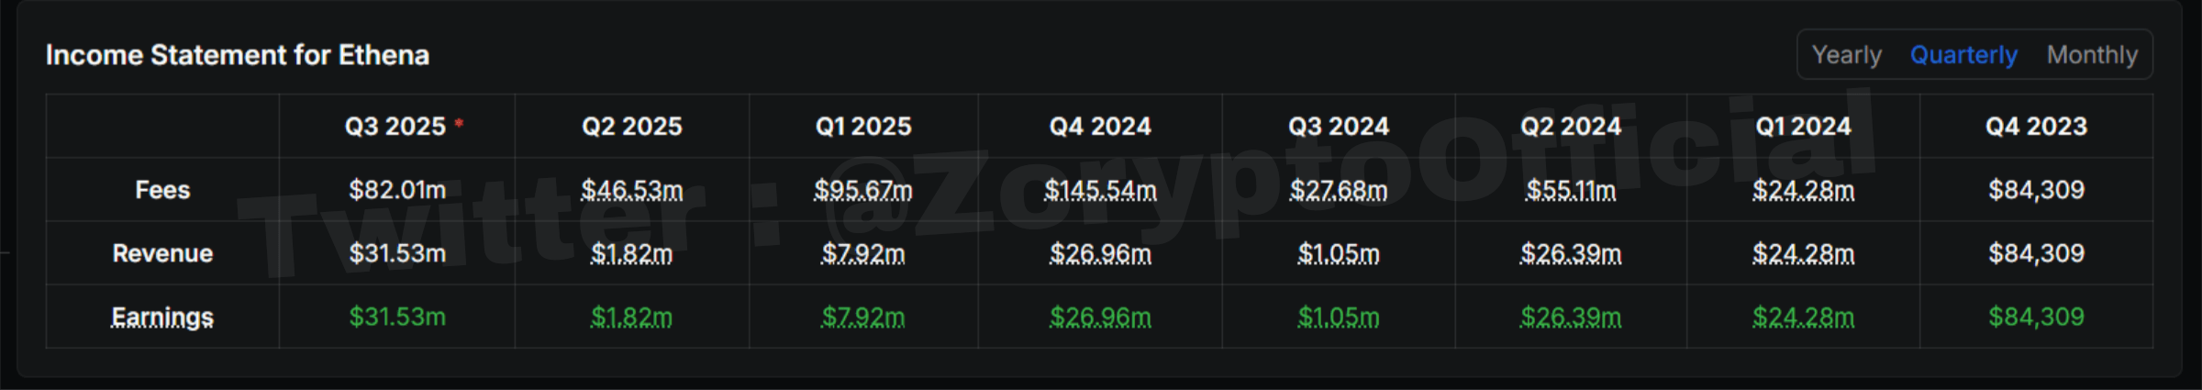Click the Q4 2023 column header
The height and width of the screenshot is (390, 2202).
click(2037, 127)
